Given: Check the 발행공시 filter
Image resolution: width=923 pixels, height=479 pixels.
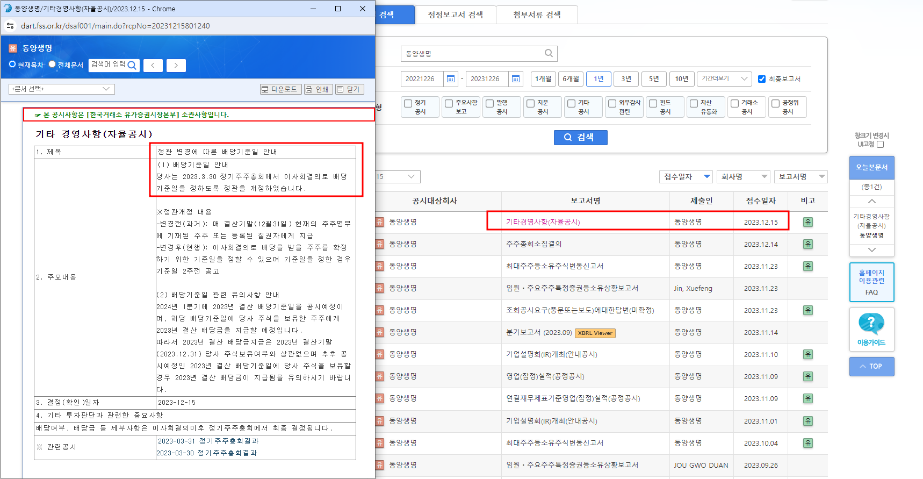Looking at the screenshot, I should coord(489,103).
